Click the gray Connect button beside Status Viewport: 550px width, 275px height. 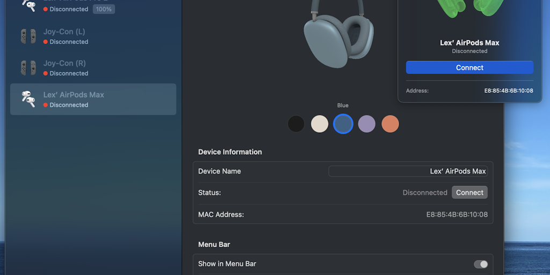click(469, 192)
